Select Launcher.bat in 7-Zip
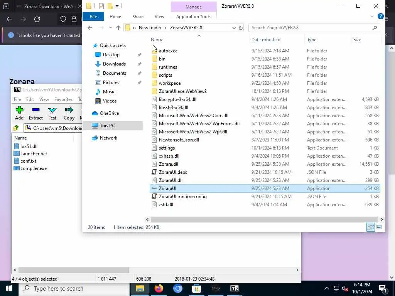 point(34,153)
